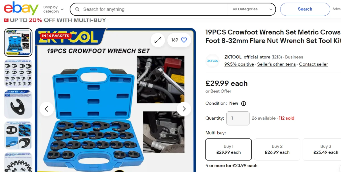The image size is (341, 172).
Task: Click the ZKTOOL seller logo avatar
Action: [x=213, y=61]
